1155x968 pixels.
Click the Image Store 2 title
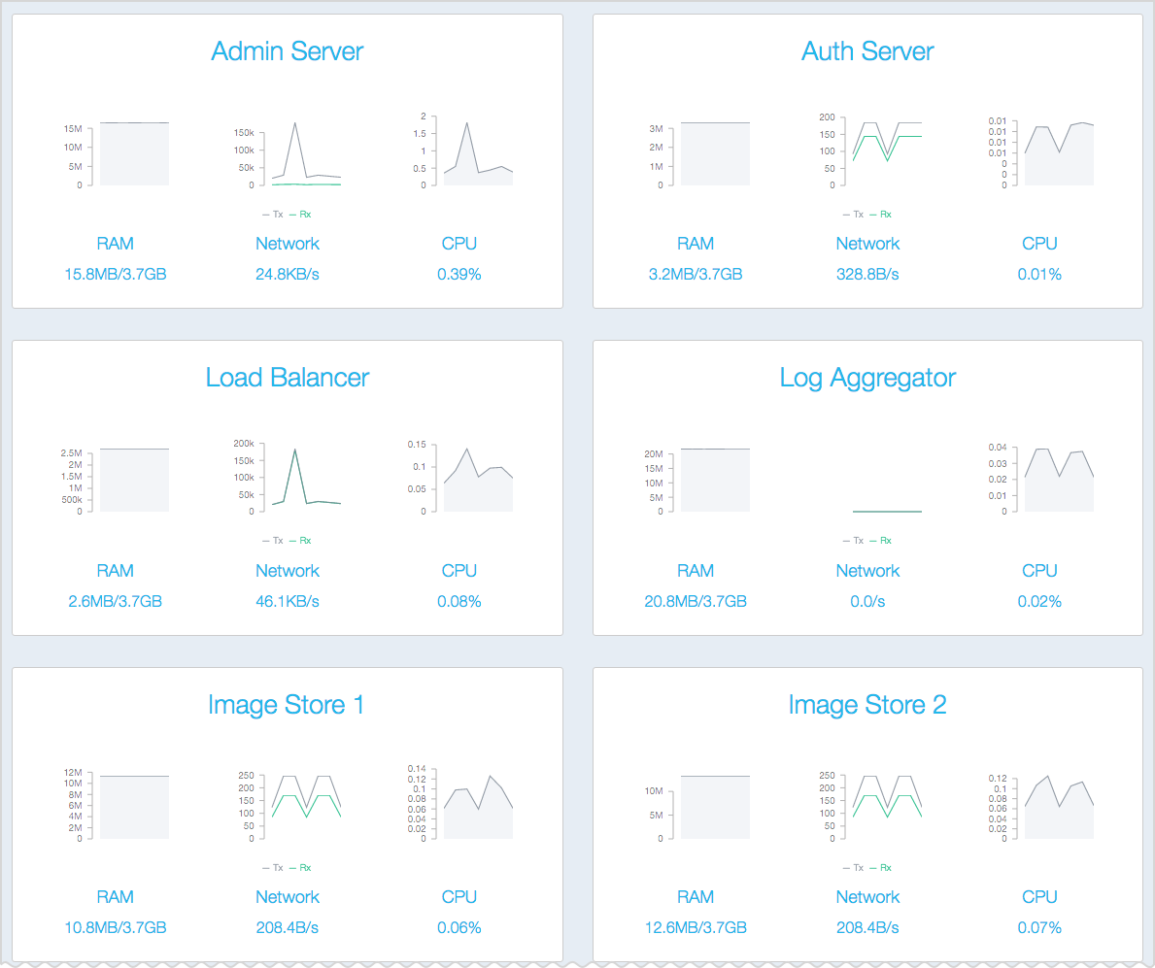(867, 705)
